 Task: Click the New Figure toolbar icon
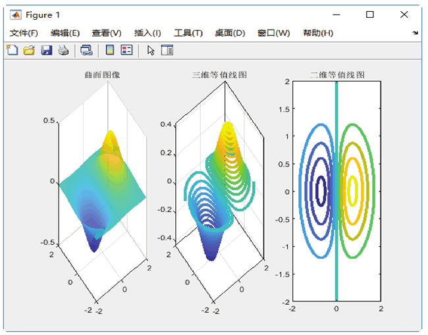(x=13, y=50)
